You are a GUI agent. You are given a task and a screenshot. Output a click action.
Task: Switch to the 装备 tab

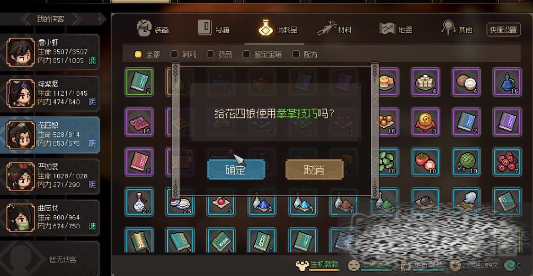click(153, 29)
